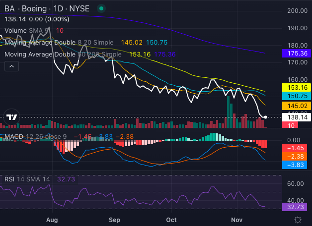Click the purple 32.73 RSI value label
Screen dimensions: 312x226
[x=295, y=207]
